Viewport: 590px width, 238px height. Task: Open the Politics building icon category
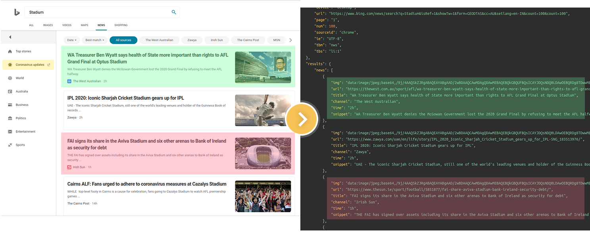tap(10, 118)
